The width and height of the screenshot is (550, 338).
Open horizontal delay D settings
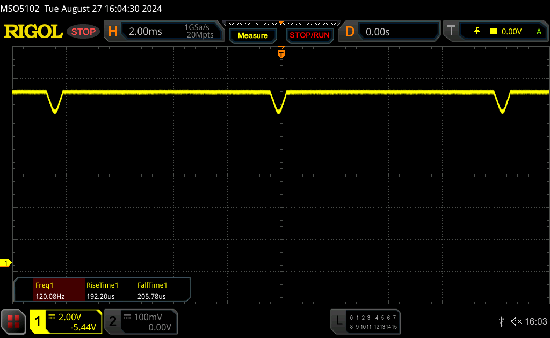click(350, 32)
